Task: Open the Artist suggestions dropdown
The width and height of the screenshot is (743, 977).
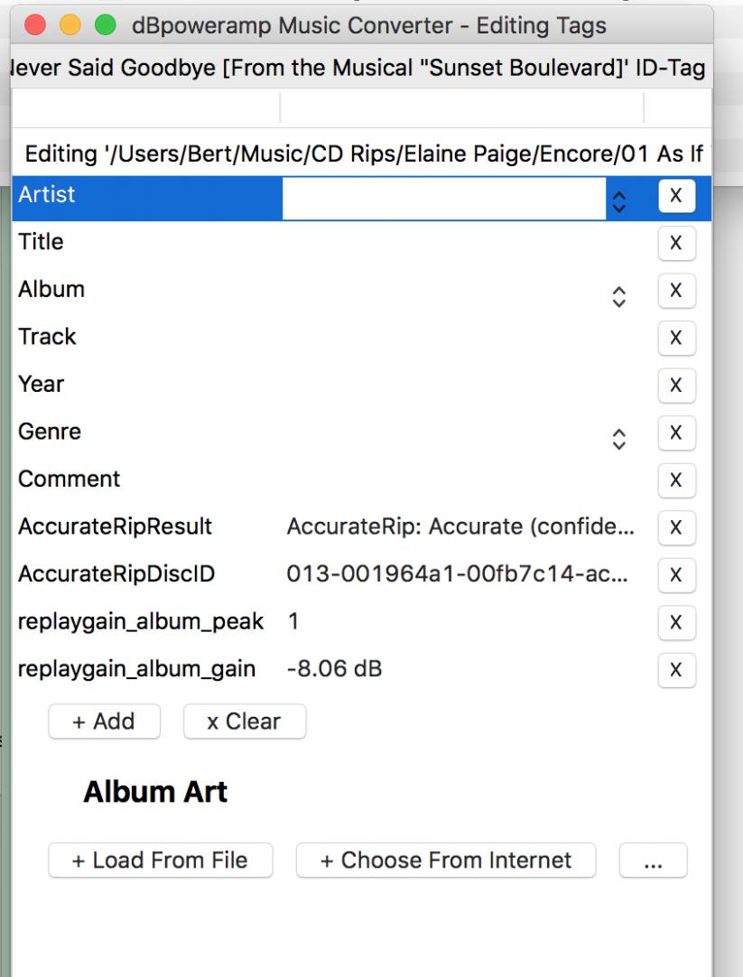Action: pos(618,200)
